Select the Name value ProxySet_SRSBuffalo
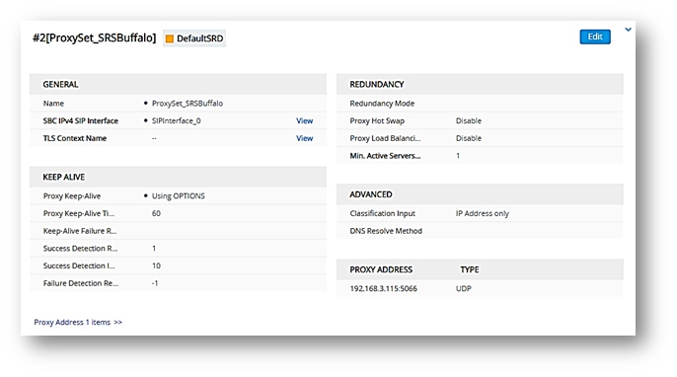Viewport: 677px width, 377px height. pyautogui.click(x=188, y=104)
